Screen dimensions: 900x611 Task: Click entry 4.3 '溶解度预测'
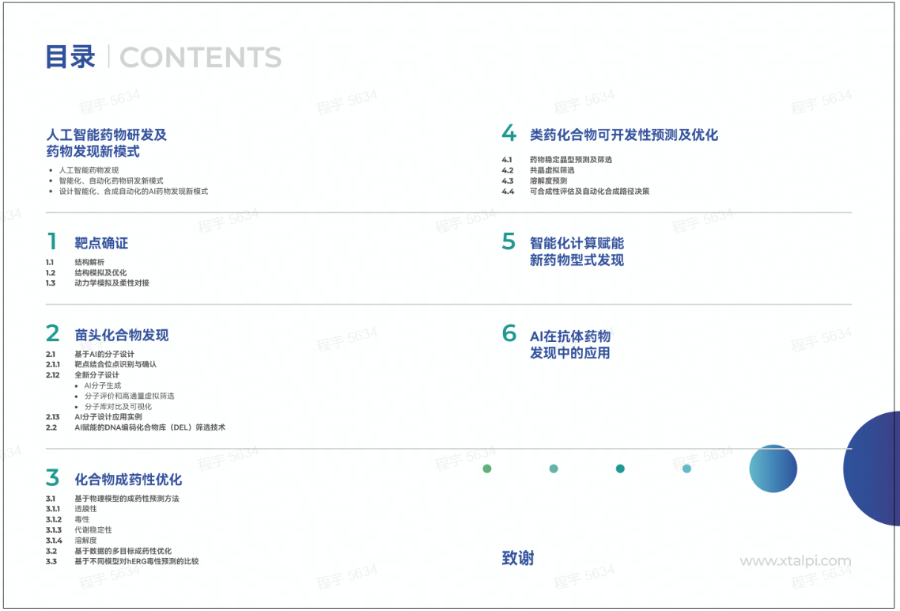548,180
